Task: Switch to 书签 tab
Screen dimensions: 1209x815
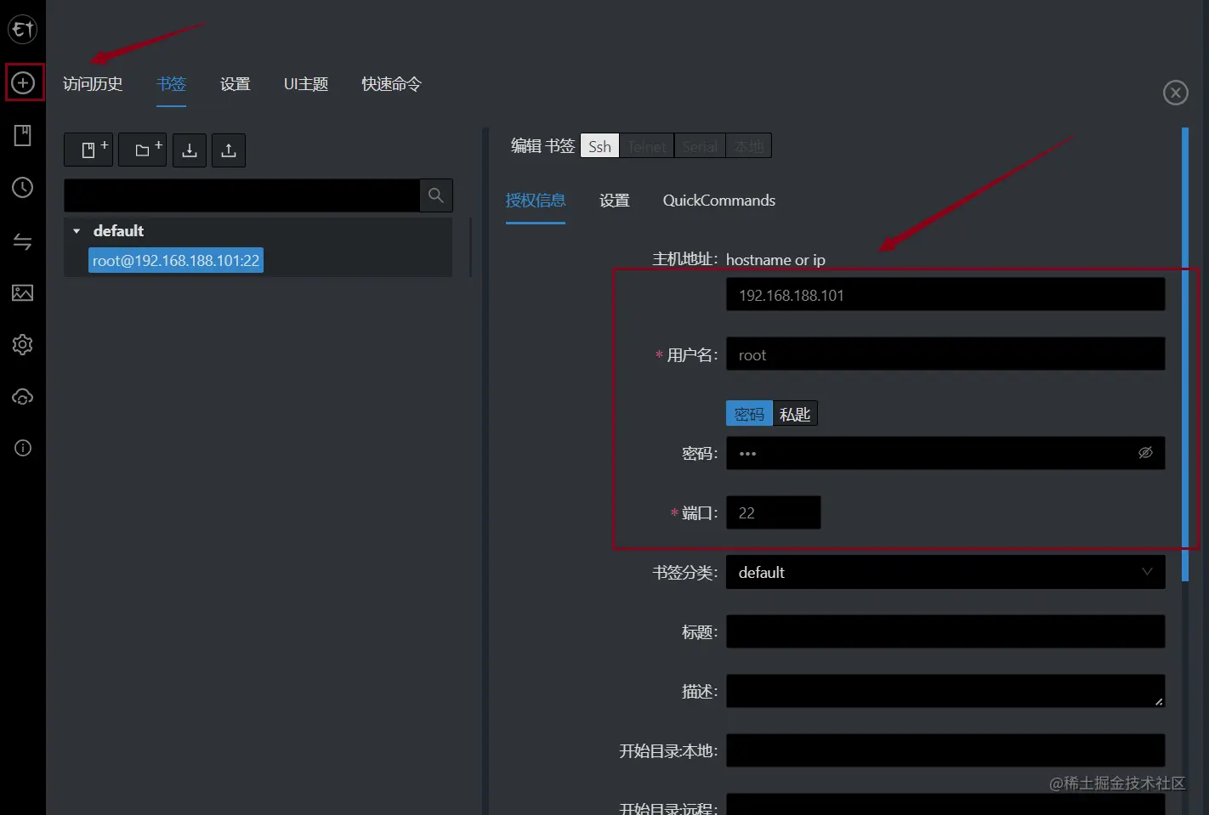Action: 171,84
